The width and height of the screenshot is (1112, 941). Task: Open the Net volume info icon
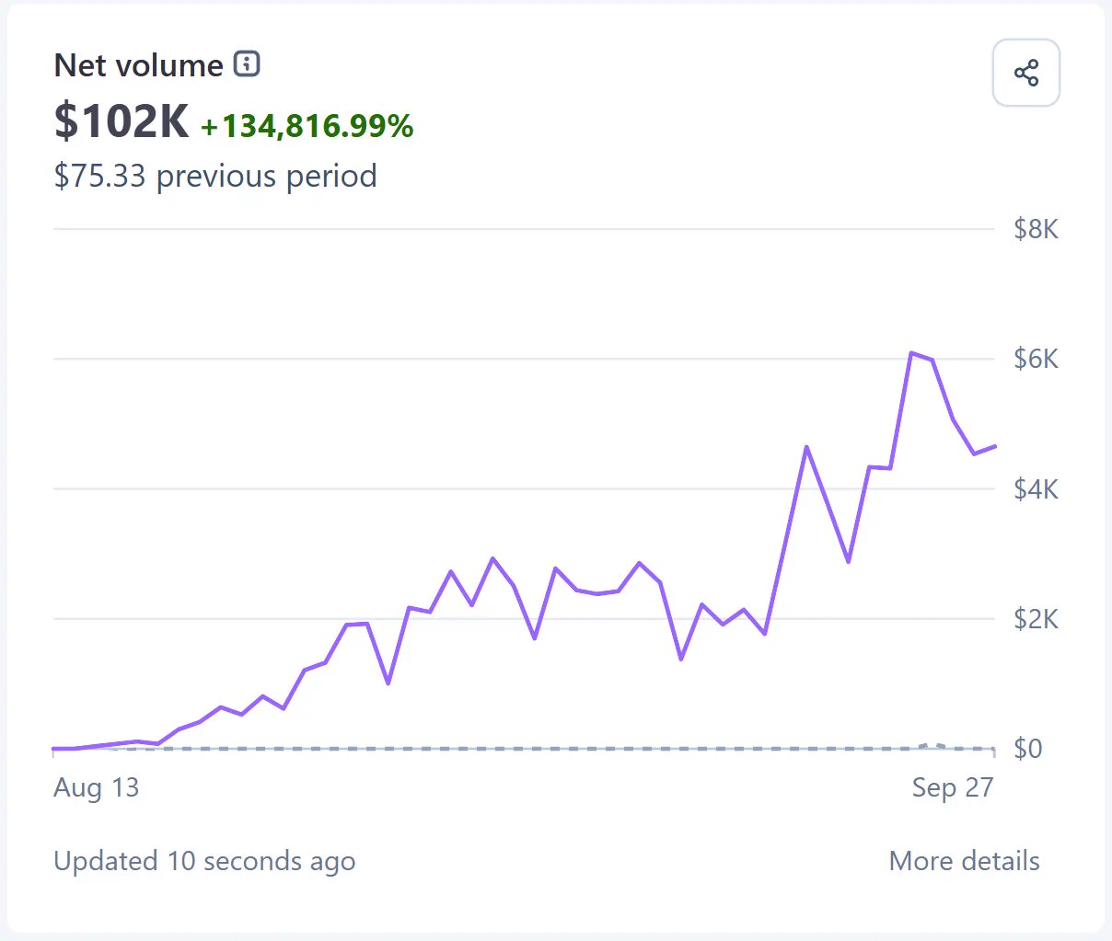[x=247, y=64]
